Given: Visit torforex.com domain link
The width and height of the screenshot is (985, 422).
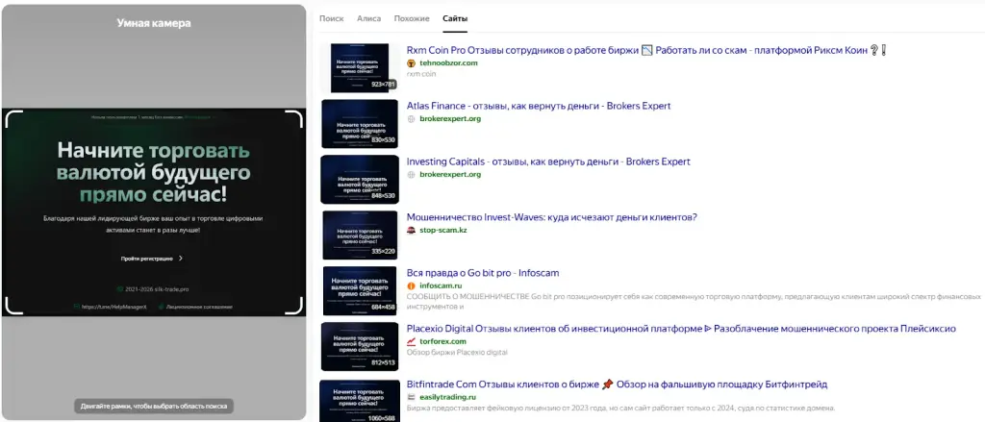Looking at the screenshot, I should click(x=442, y=341).
